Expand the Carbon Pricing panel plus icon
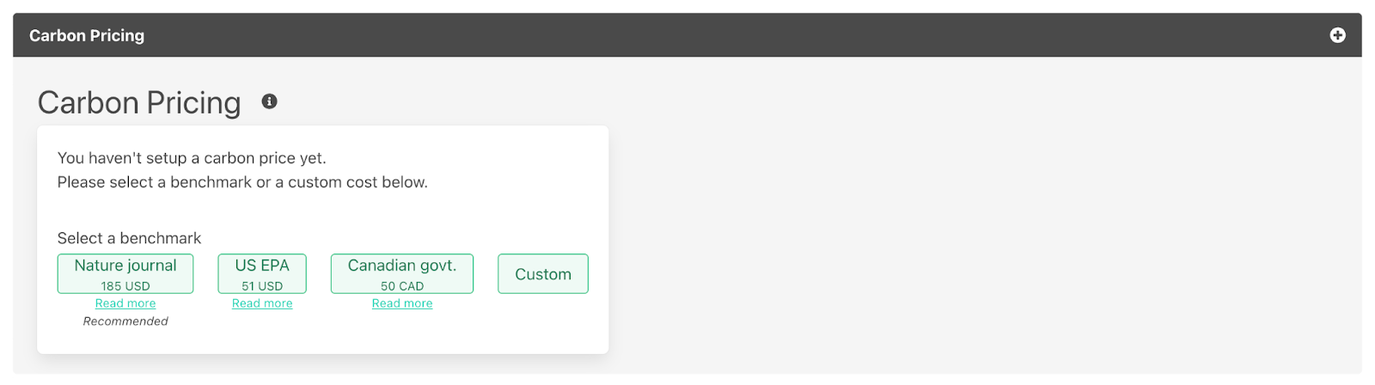Screen dimensions: 1375x385 [1337, 35]
